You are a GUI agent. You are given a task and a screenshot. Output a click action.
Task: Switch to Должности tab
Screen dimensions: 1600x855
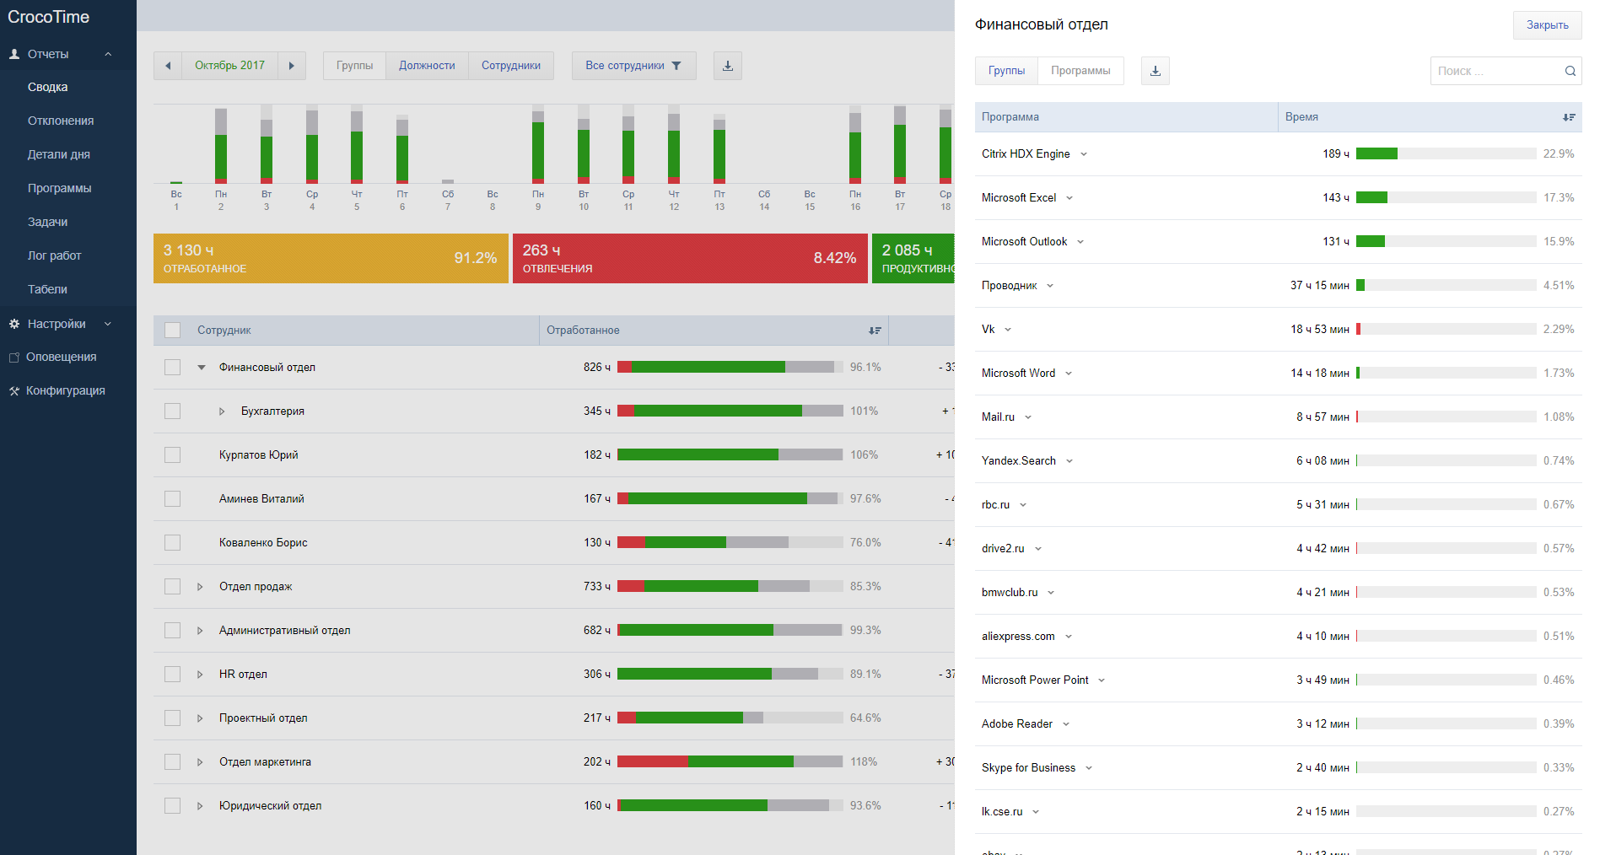point(427,66)
